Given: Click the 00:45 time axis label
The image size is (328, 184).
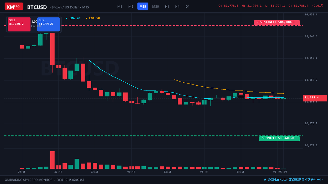Looking at the screenshot, I should click(131, 172).
